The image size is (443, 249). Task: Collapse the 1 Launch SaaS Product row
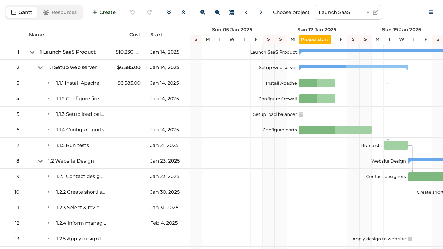click(x=32, y=52)
